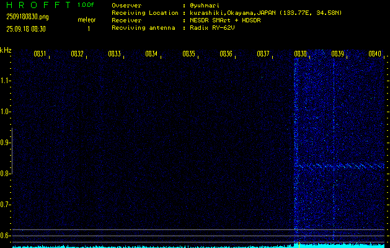Click the 0836 time marker

pos(226,54)
